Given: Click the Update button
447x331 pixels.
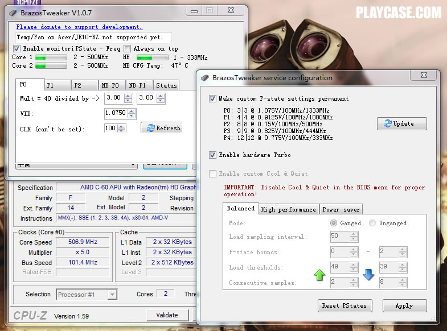Looking at the screenshot, I should pyautogui.click(x=401, y=124).
